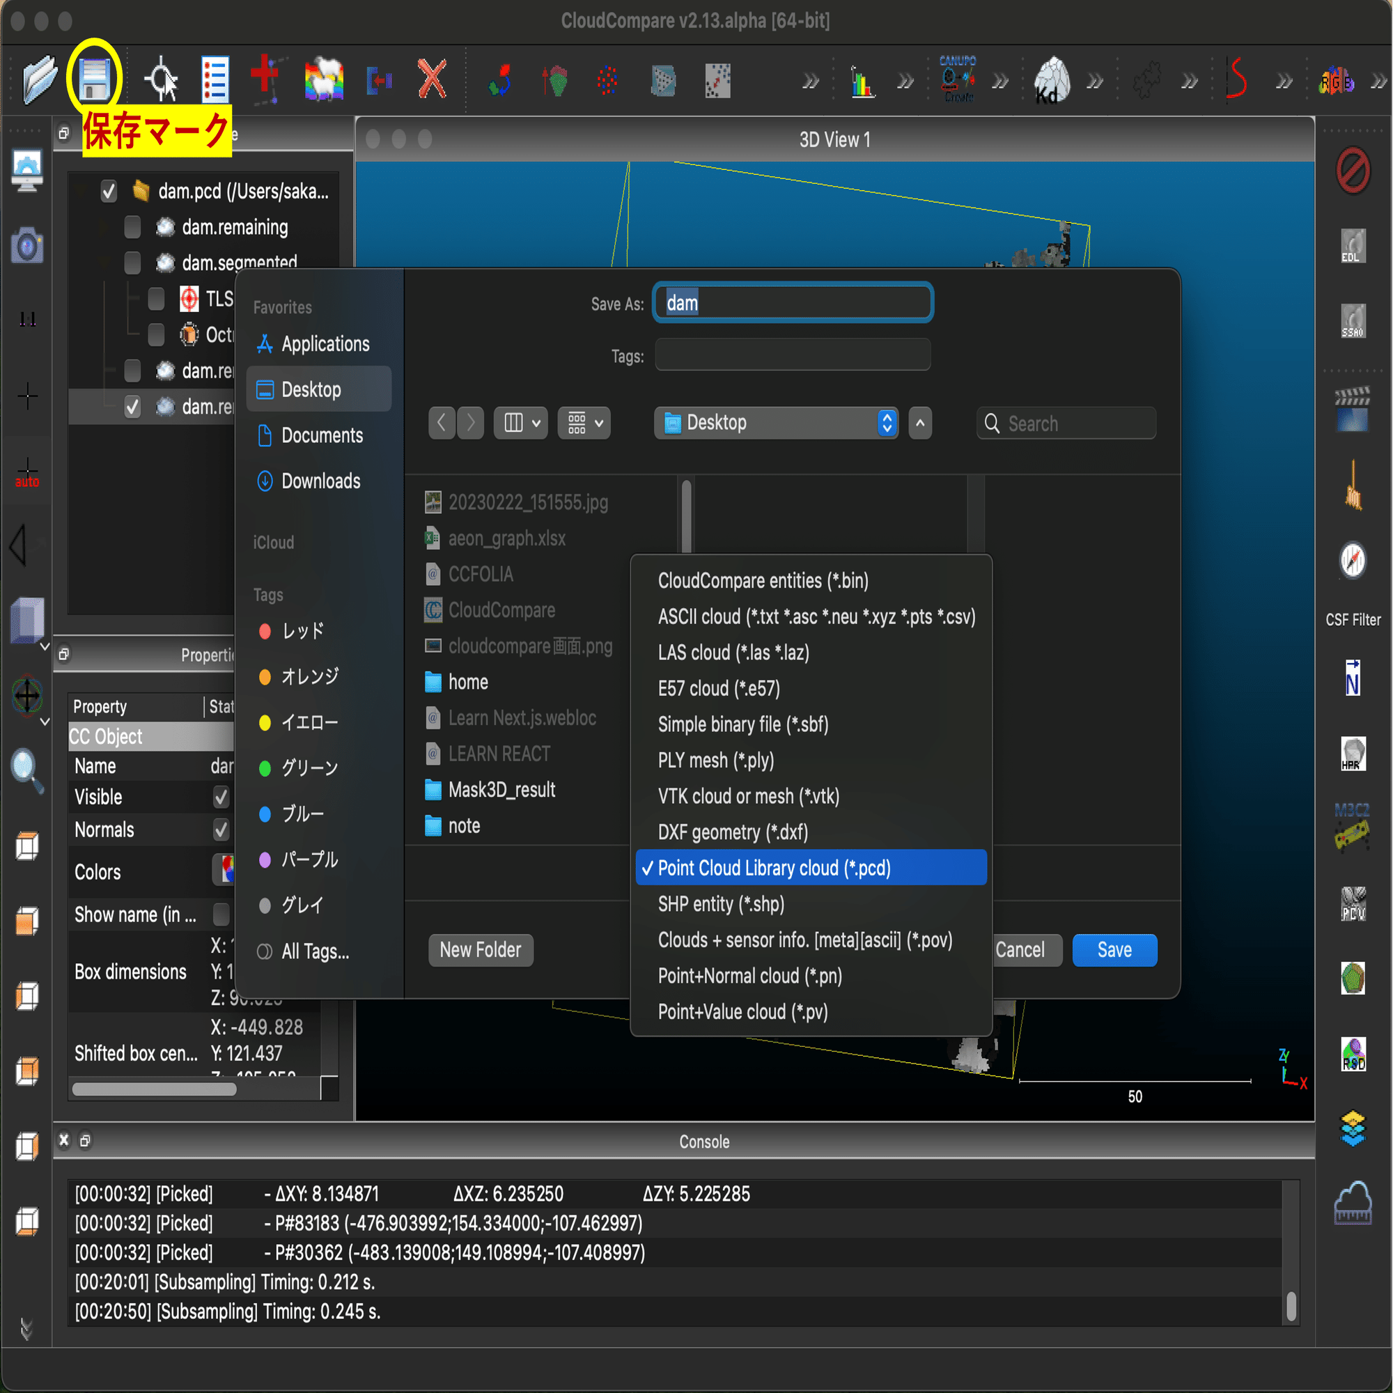Click the Kd-tree compute icon
The image size is (1393, 1393).
pyautogui.click(x=1051, y=79)
